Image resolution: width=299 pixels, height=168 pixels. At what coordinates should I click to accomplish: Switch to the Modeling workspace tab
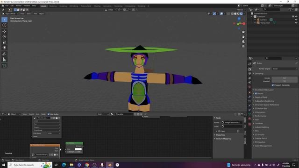(x=53, y=6)
